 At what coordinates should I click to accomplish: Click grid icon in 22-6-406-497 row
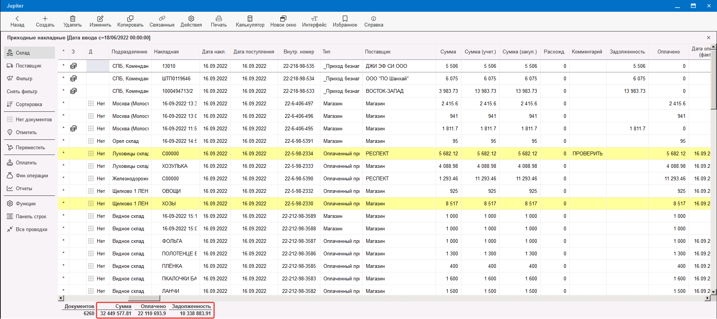[91, 103]
